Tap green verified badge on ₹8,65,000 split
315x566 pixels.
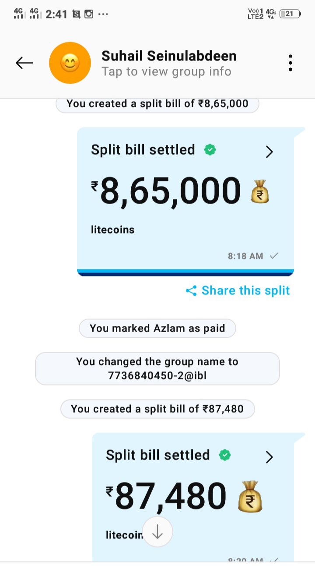tap(210, 150)
